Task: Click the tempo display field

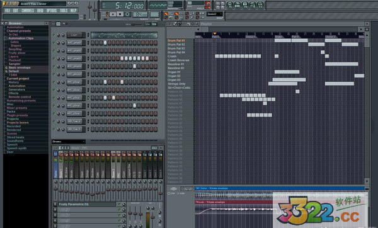Action: [x=140, y=14]
